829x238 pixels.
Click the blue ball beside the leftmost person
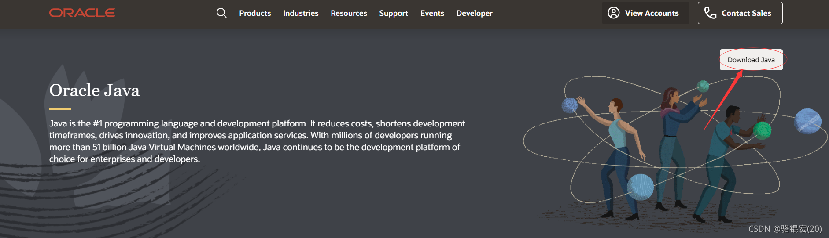point(570,105)
